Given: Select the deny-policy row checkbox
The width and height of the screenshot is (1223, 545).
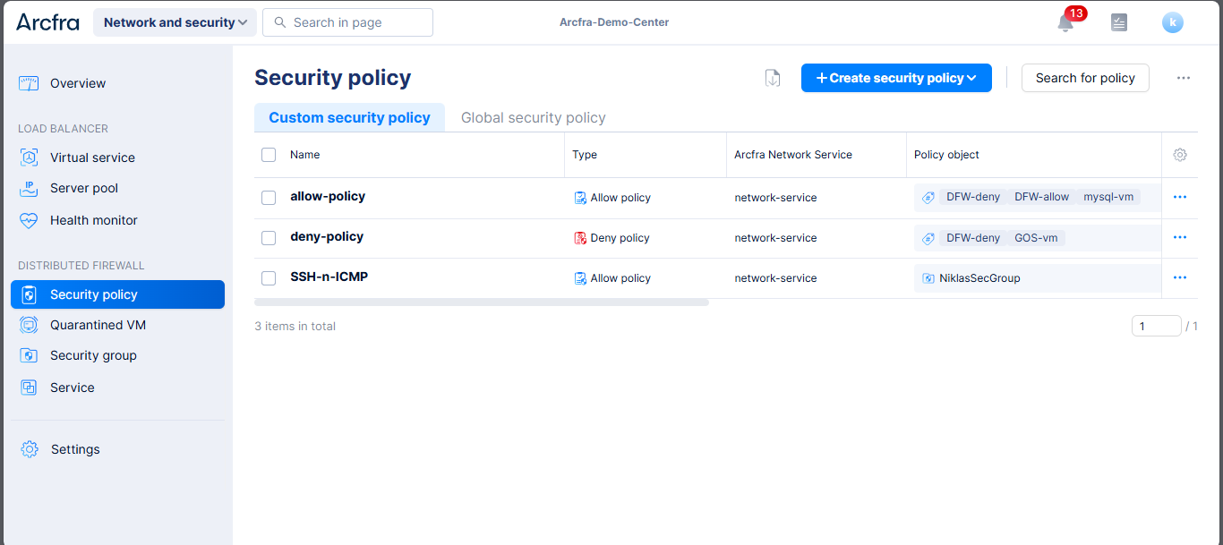Looking at the screenshot, I should coord(269,238).
